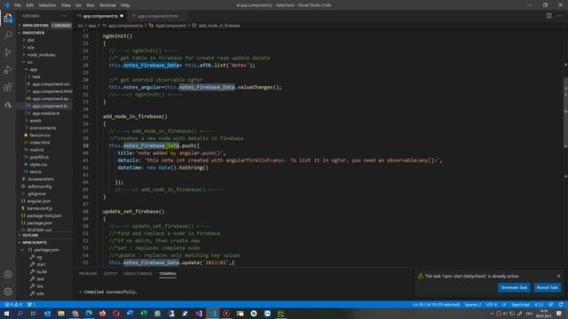Run the npm 'build' script

click(x=42, y=272)
